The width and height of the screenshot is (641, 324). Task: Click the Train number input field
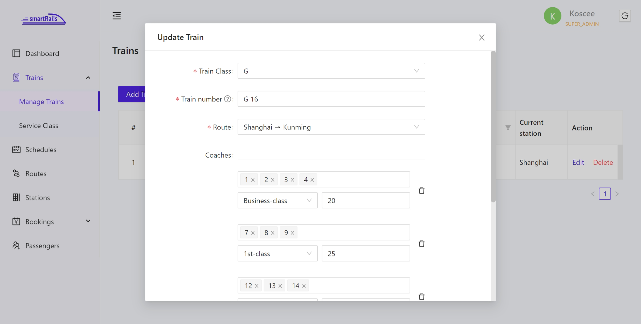(x=331, y=99)
